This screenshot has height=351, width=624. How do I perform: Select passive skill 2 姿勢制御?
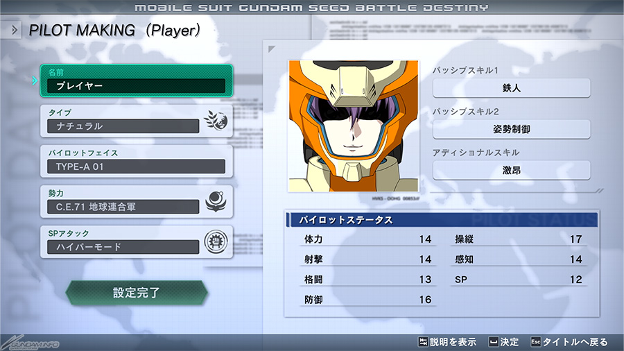click(512, 129)
